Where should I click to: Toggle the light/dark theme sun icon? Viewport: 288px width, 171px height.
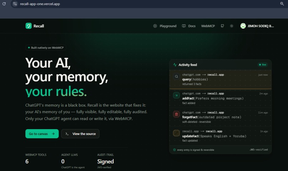(232, 26)
